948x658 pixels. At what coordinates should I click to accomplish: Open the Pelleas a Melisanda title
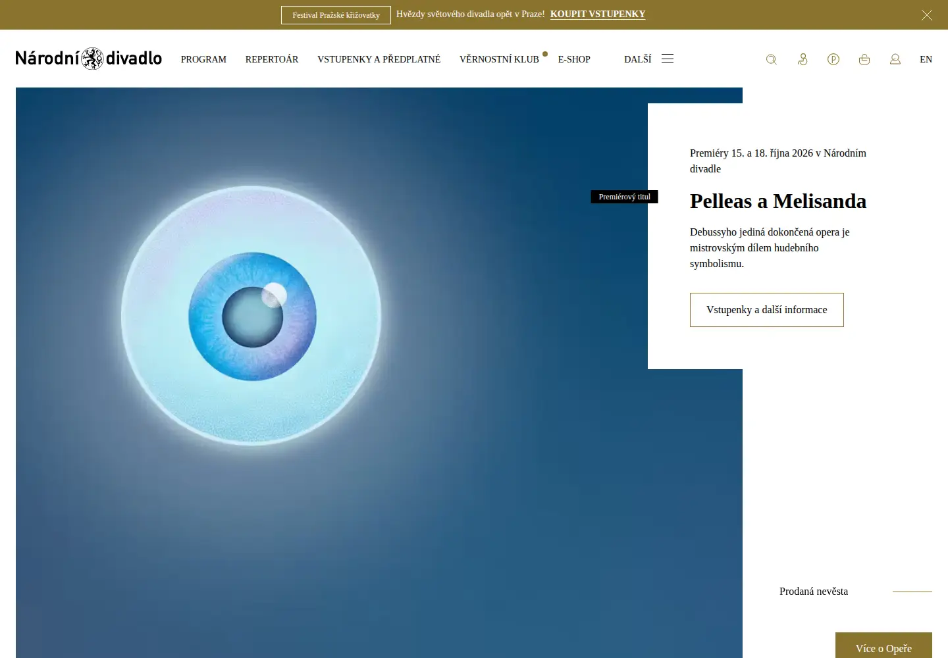pos(778,201)
